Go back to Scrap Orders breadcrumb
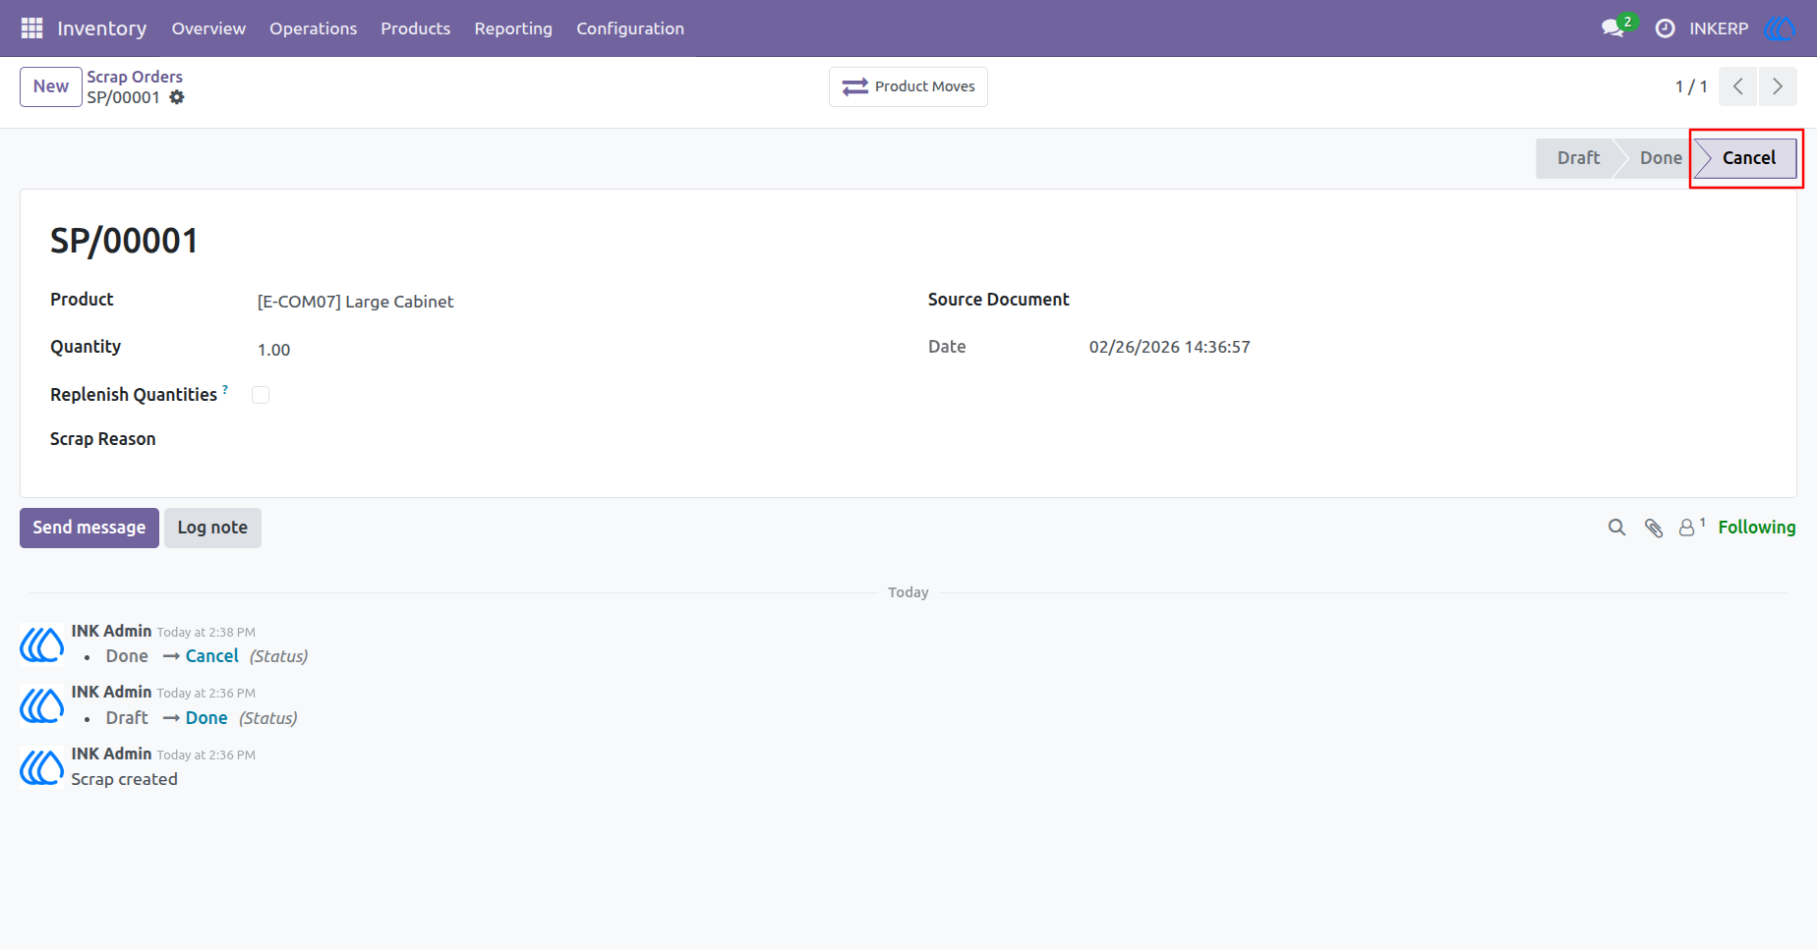 pyautogui.click(x=135, y=77)
